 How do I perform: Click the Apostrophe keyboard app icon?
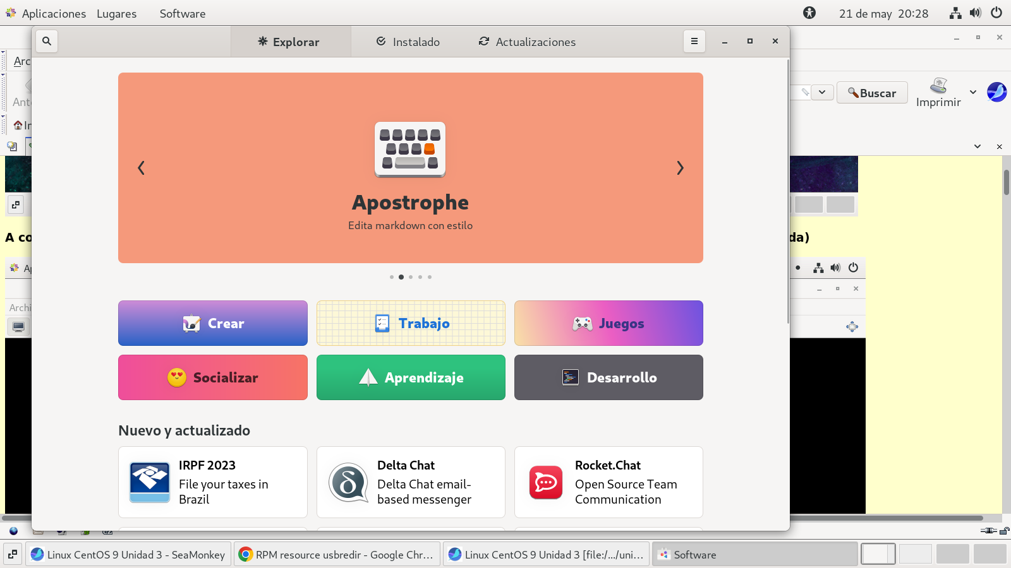410,150
